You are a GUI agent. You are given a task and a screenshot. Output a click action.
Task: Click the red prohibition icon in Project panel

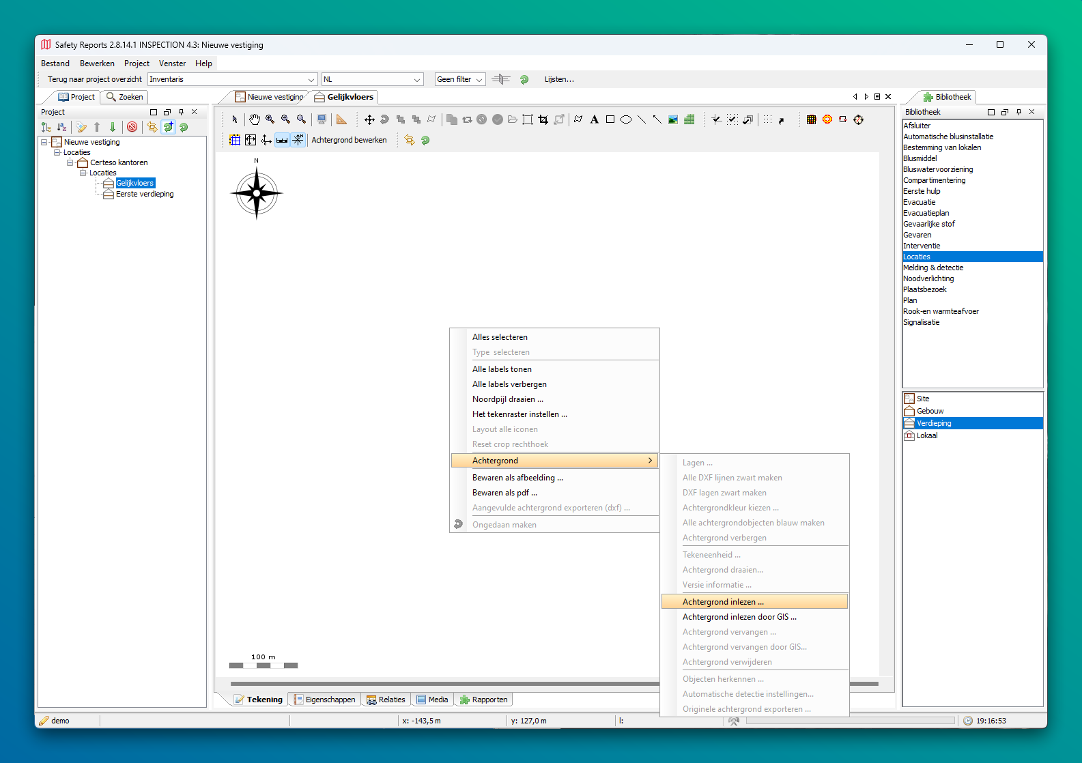pyautogui.click(x=132, y=127)
